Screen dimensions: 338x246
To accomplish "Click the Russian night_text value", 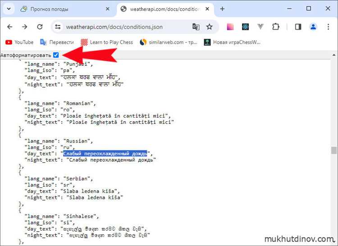I will coord(111,160).
